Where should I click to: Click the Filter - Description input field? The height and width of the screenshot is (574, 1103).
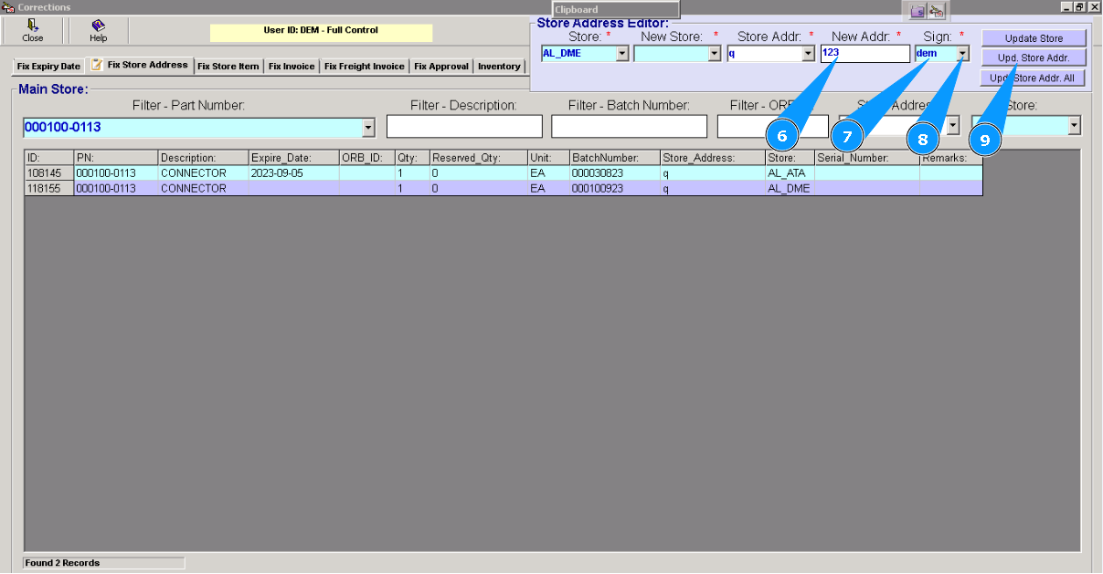[464, 126]
